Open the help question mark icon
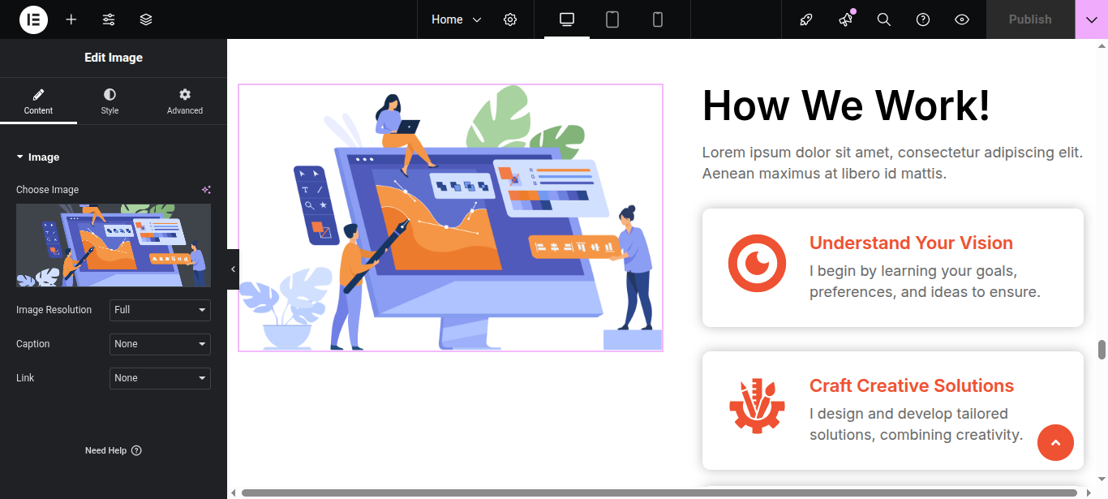 coord(923,19)
